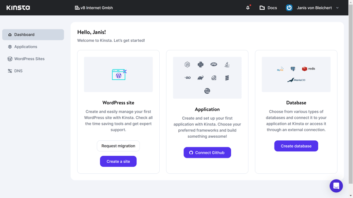Screen dimensions: 353x198
Task: Click the "Database" card heading
Action: pos(296,103)
